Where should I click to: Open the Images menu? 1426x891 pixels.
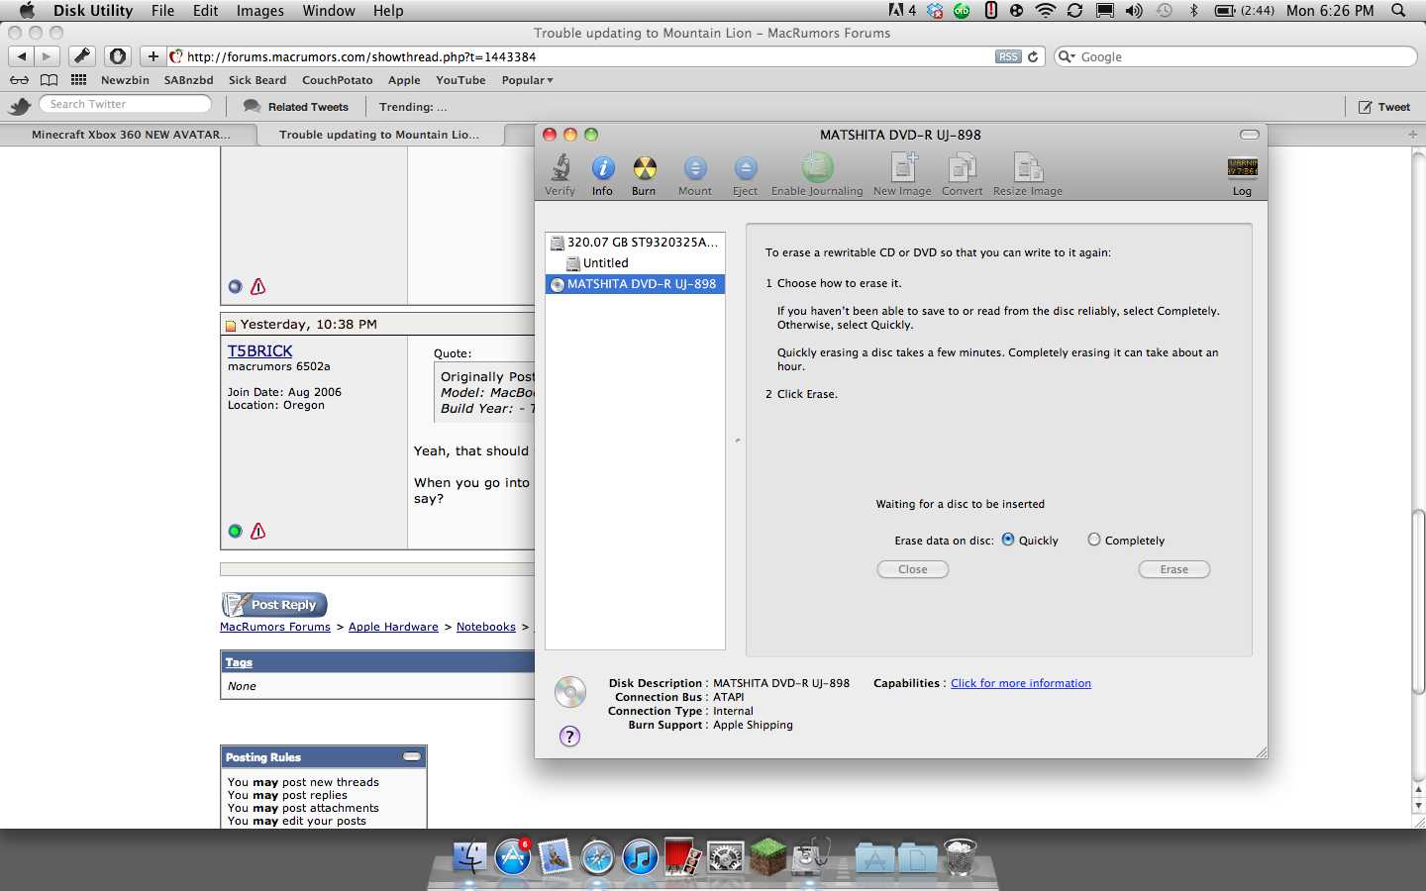click(260, 10)
